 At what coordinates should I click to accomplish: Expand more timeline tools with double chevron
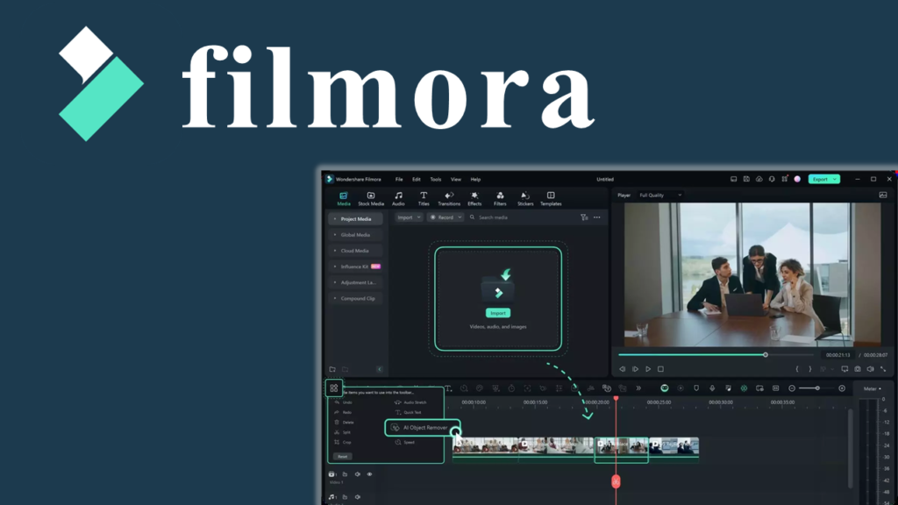point(638,388)
